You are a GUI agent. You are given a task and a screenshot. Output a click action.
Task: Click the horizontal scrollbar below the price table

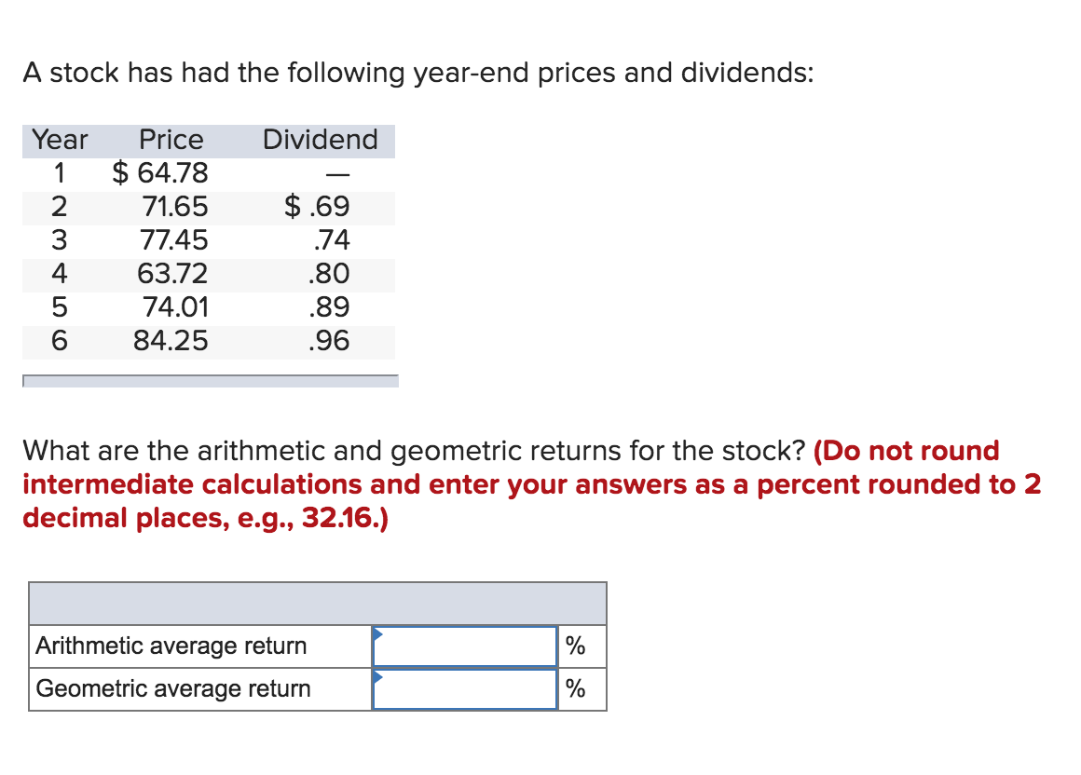tap(211, 381)
